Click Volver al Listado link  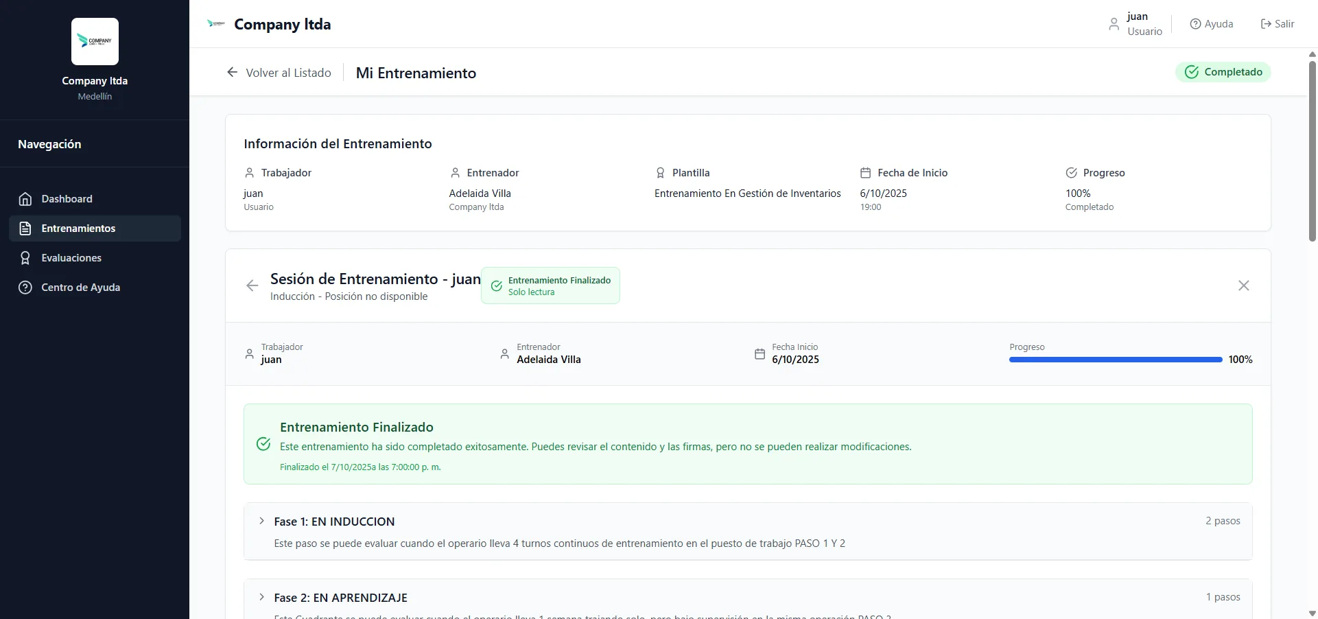tap(279, 73)
